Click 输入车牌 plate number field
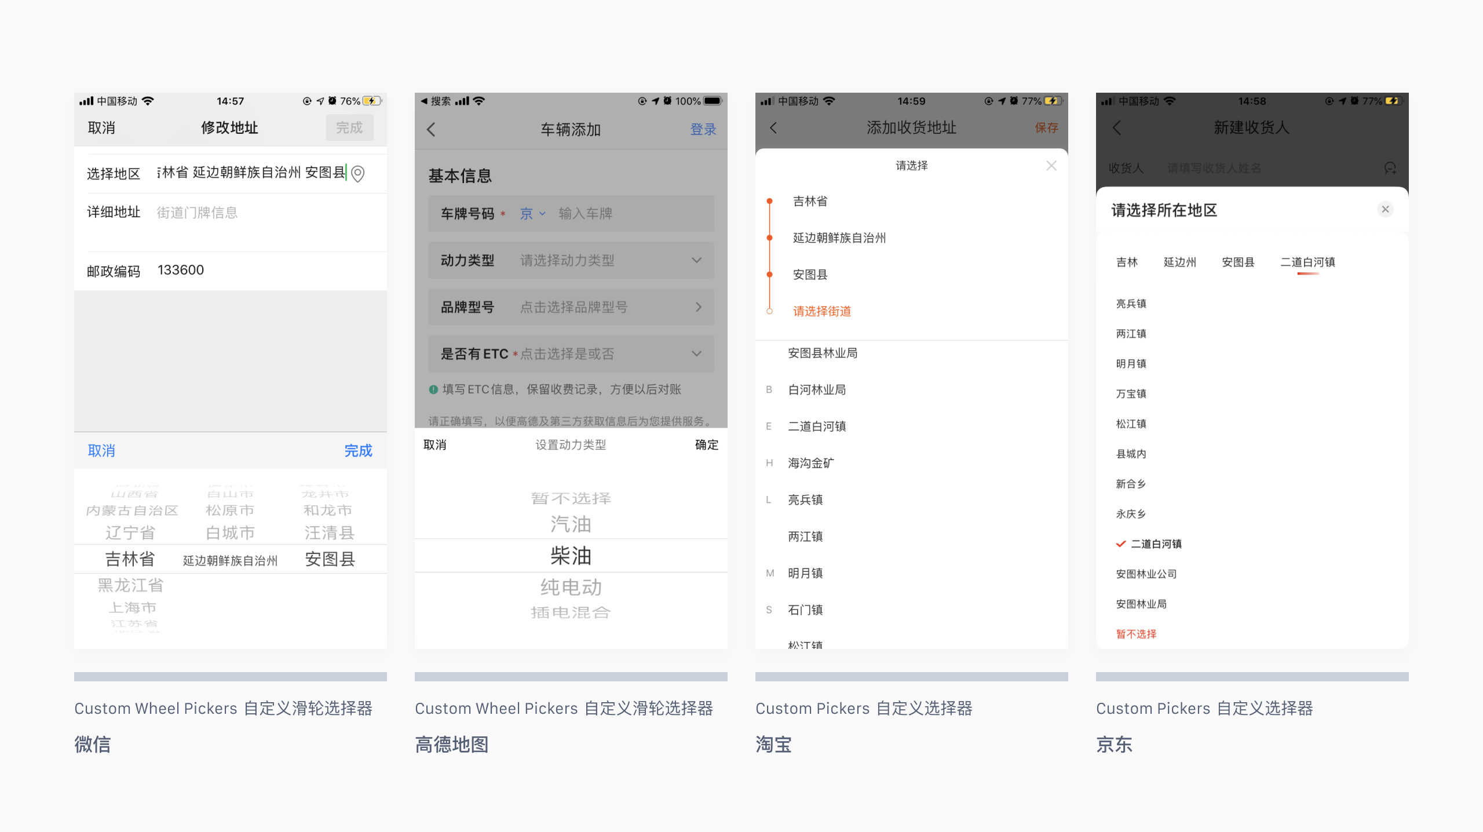Screen dimensions: 1483x832 [585, 214]
